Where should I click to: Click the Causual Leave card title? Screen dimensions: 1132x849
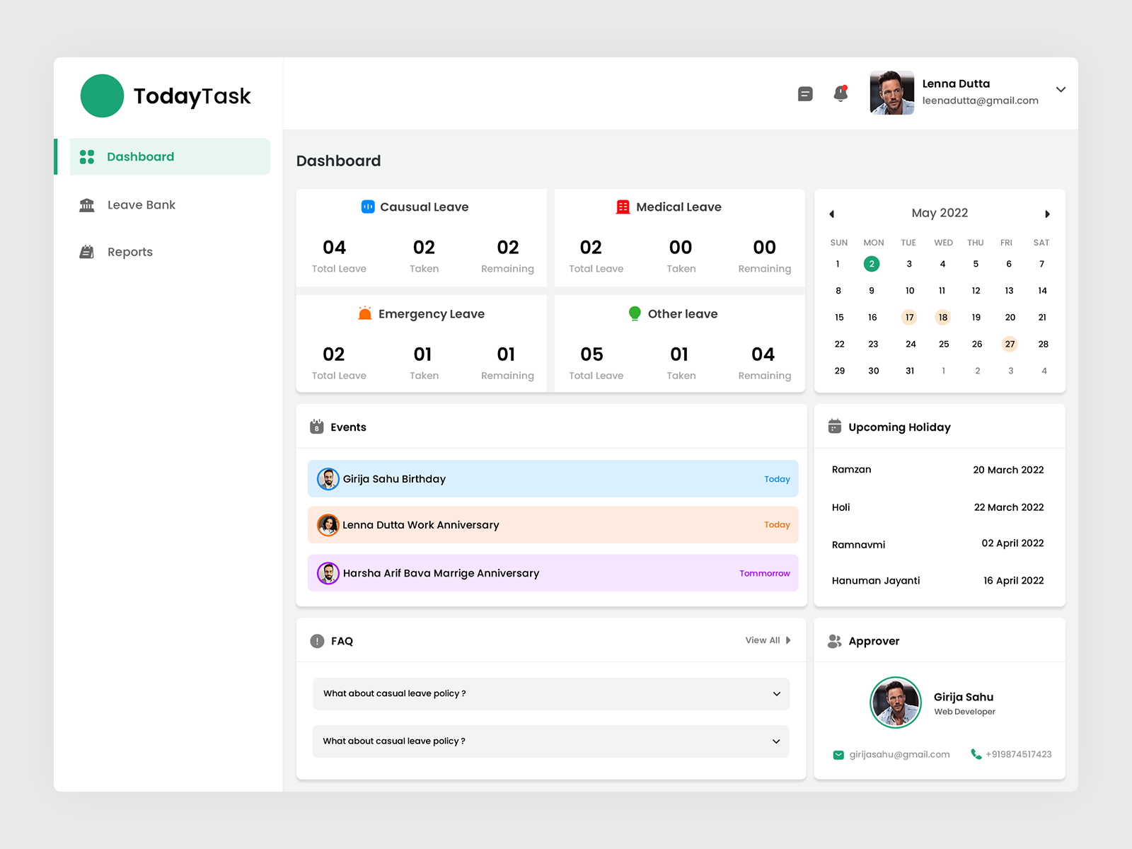point(424,207)
